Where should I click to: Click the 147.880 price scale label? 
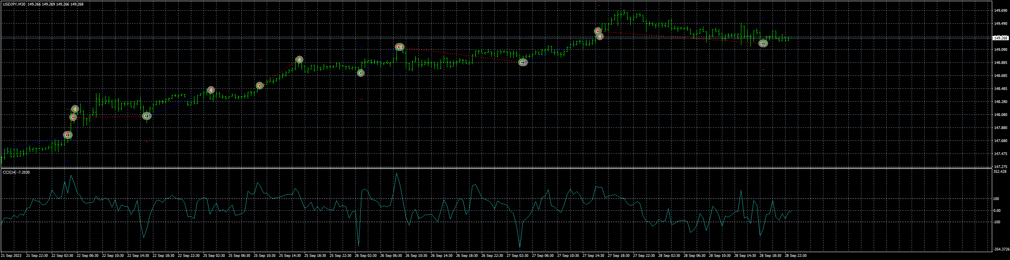[x=1000, y=128]
